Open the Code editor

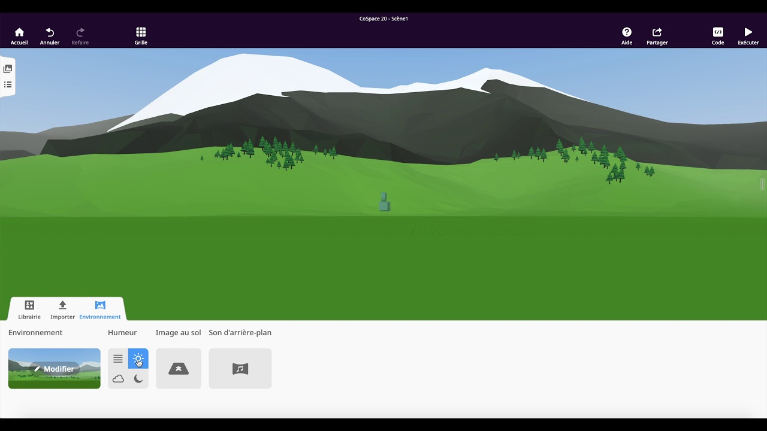tap(718, 36)
